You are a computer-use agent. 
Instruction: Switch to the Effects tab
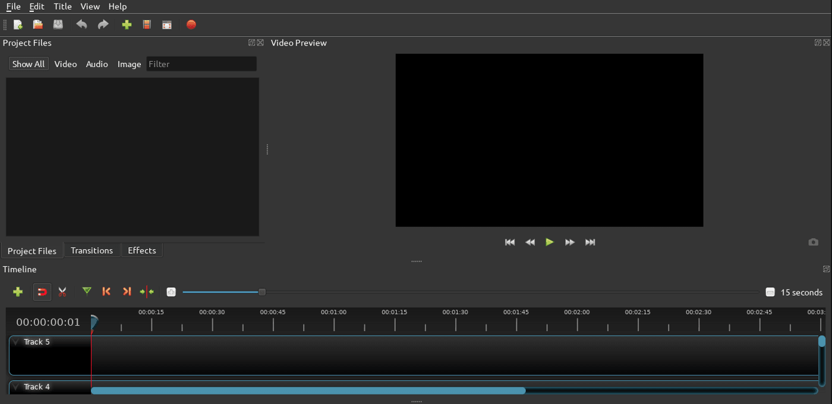[x=141, y=250]
